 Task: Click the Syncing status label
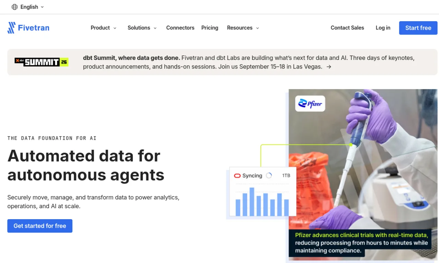pyautogui.click(x=252, y=176)
